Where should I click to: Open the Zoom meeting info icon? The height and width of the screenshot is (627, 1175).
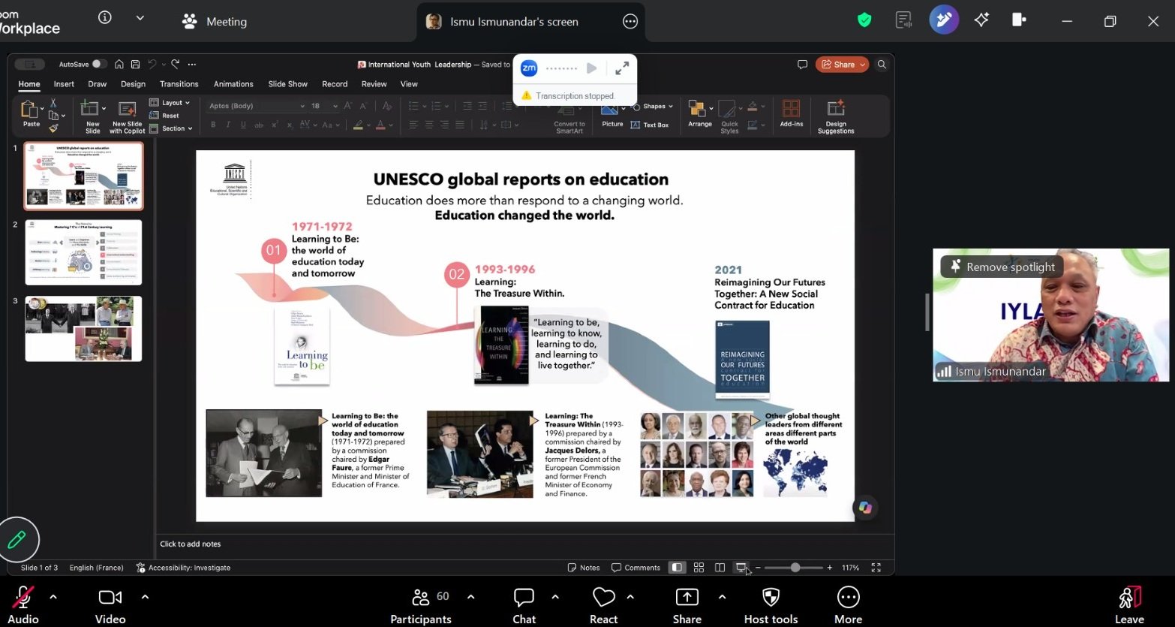tap(105, 17)
